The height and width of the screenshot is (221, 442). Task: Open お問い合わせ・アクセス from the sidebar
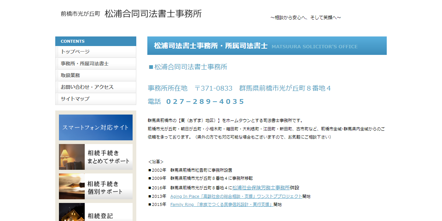87,87
